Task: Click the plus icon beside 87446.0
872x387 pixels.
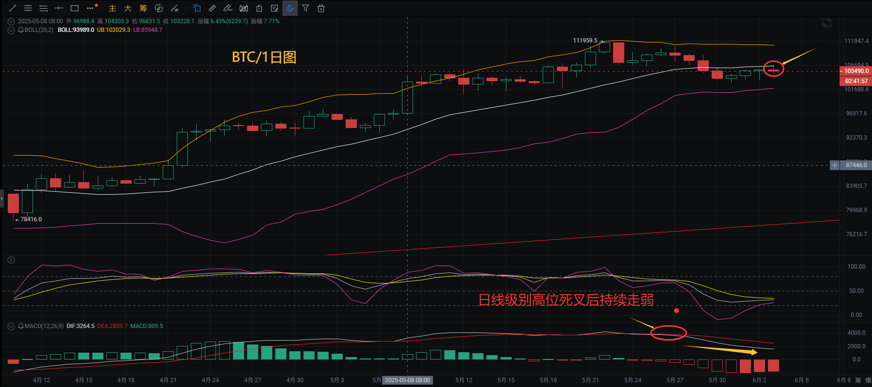Action: (x=835, y=165)
